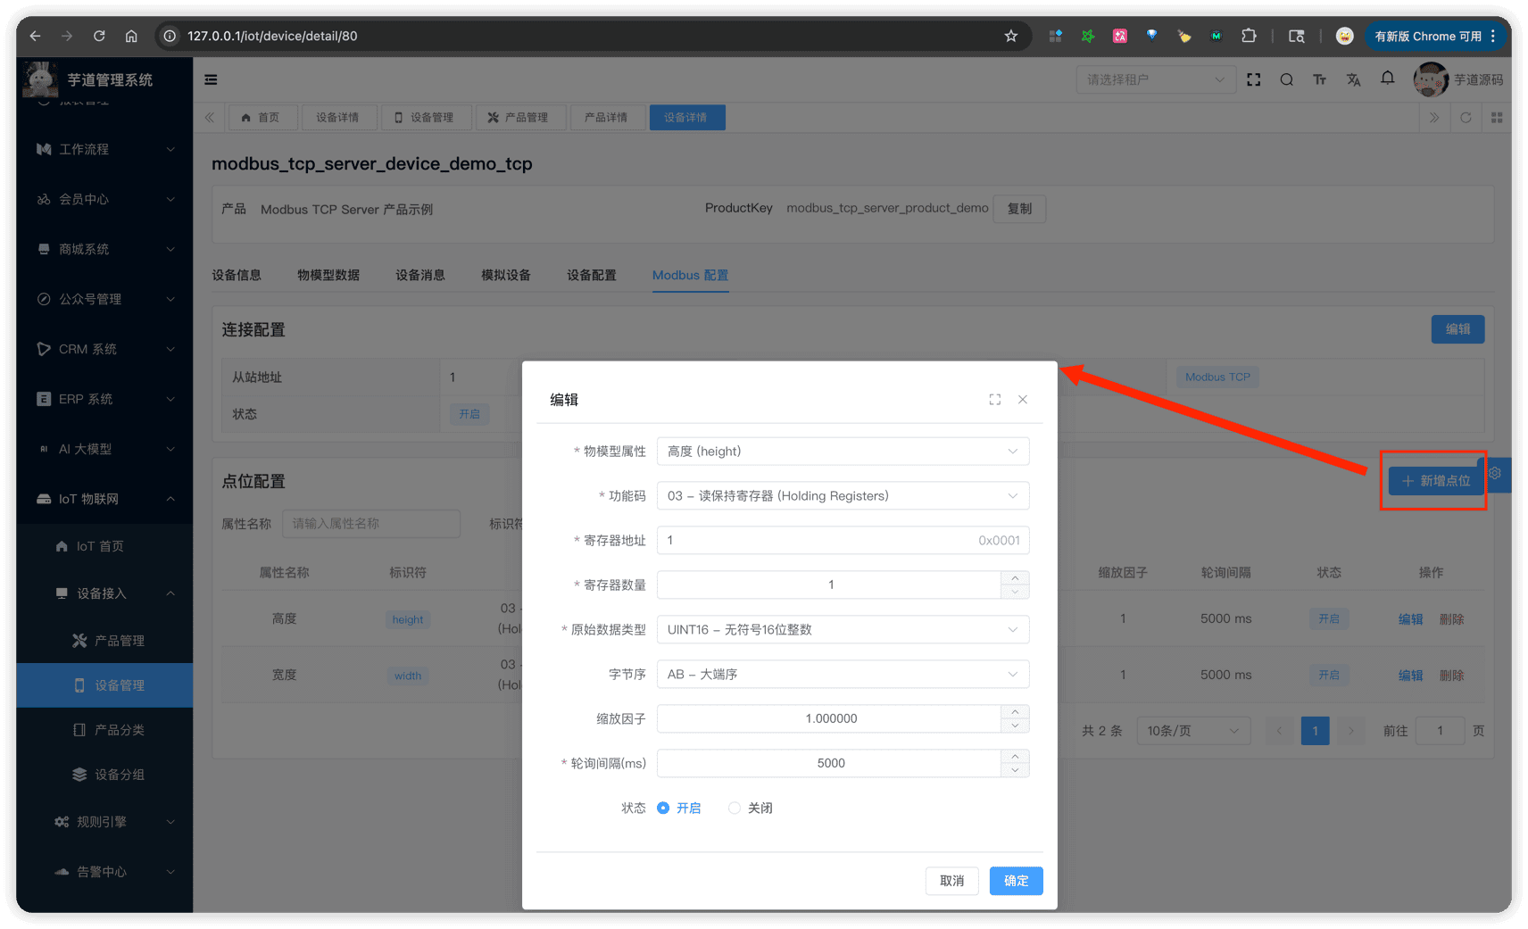Screen dimensions: 1528x929
Task: Refresh page using the tab bar reload icon
Action: click(1465, 118)
